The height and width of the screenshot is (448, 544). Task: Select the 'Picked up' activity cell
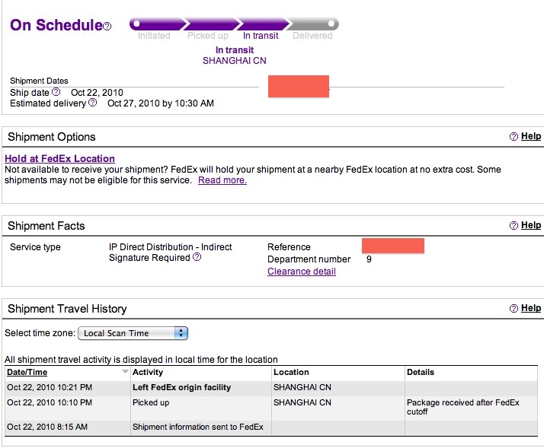[x=151, y=402]
